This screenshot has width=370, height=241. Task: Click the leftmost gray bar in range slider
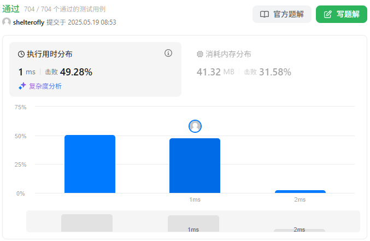click(87, 223)
